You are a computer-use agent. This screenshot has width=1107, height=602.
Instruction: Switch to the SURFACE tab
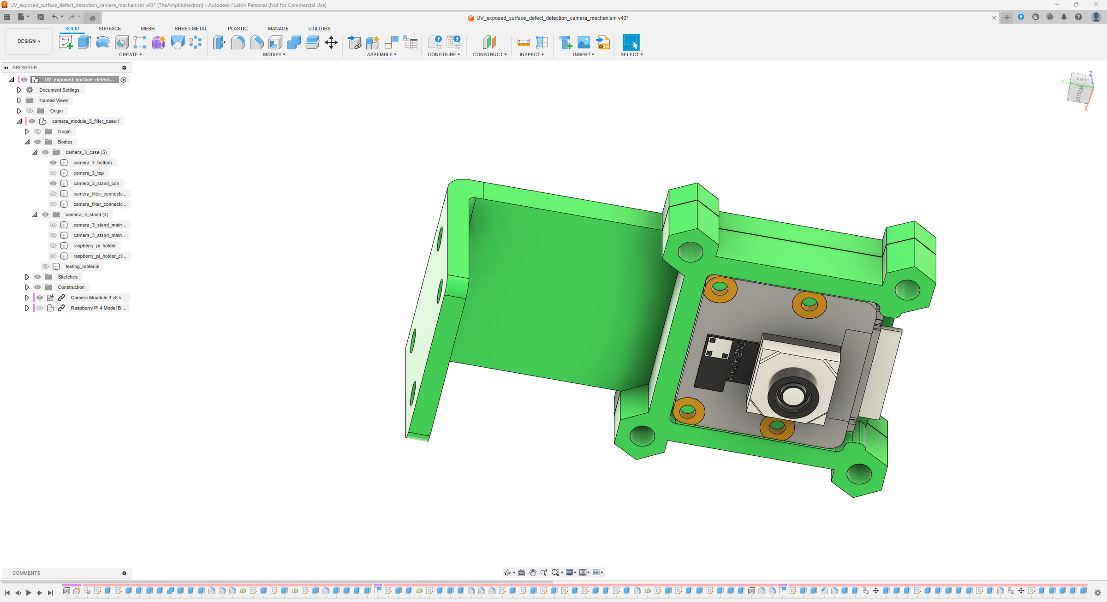tap(109, 29)
